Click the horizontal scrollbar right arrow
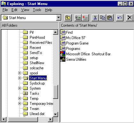The width and height of the screenshot is (134, 123). click(50, 120)
